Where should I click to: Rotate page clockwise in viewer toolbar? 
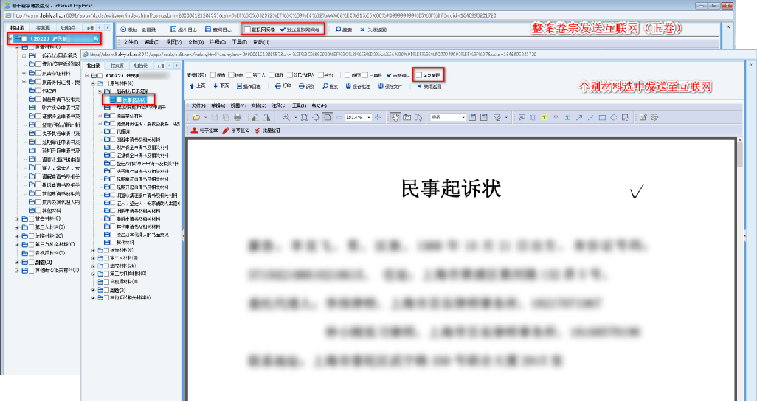(x=266, y=117)
